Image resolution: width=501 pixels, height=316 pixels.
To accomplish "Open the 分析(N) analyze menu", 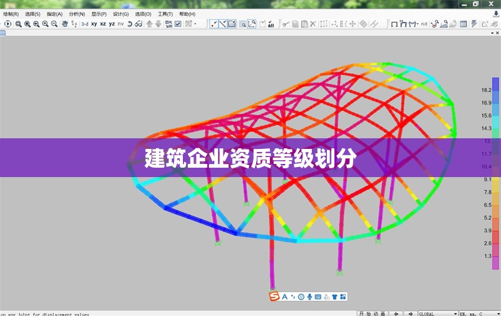I will (76, 14).
